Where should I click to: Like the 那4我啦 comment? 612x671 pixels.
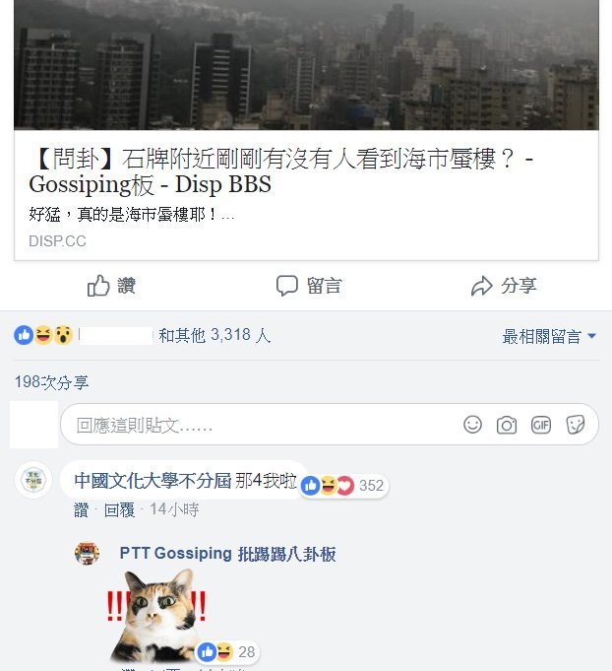coord(82,509)
